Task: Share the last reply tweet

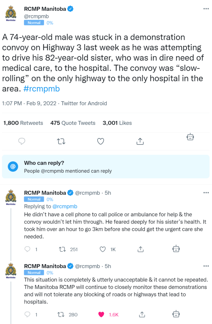Action: (x=142, y=314)
